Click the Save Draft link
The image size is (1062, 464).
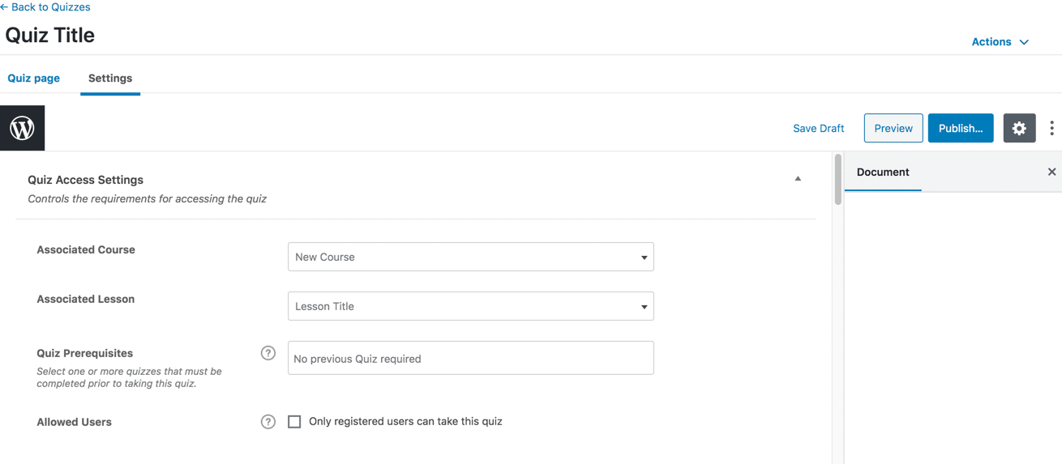(x=818, y=128)
